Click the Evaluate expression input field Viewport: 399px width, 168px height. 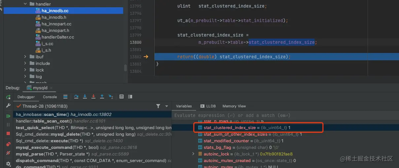pyautogui.click(x=286, y=115)
